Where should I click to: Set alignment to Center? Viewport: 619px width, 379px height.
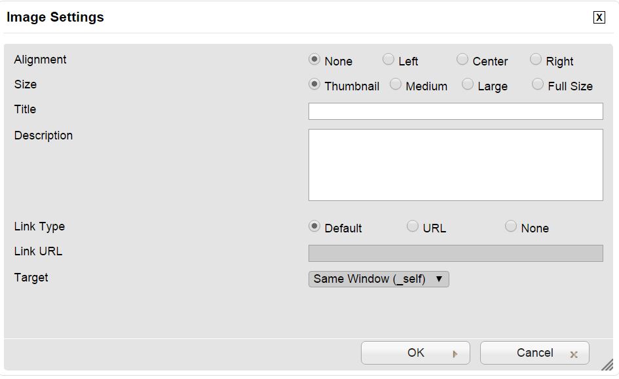tap(462, 60)
